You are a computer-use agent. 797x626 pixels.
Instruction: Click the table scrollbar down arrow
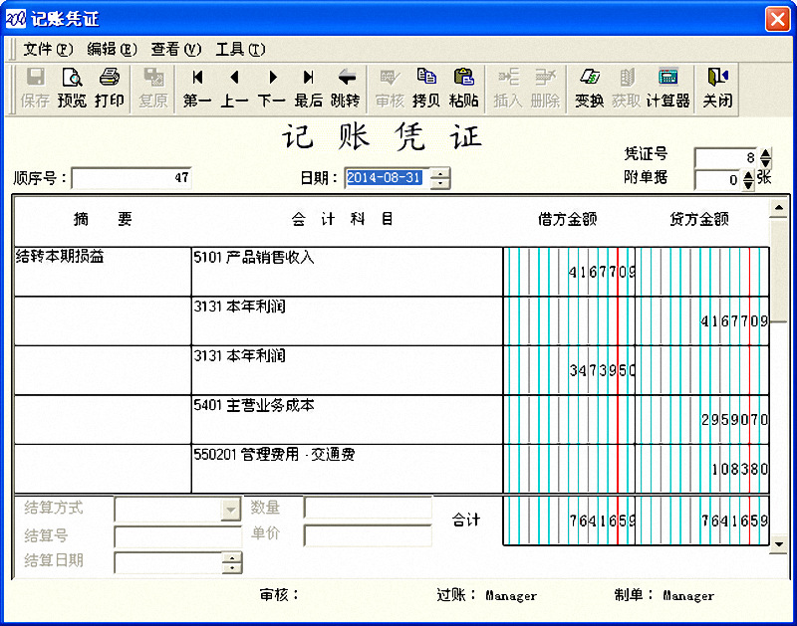(779, 543)
